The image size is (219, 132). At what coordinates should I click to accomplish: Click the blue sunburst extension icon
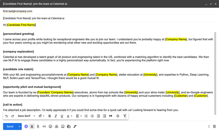(x=26, y=126)
